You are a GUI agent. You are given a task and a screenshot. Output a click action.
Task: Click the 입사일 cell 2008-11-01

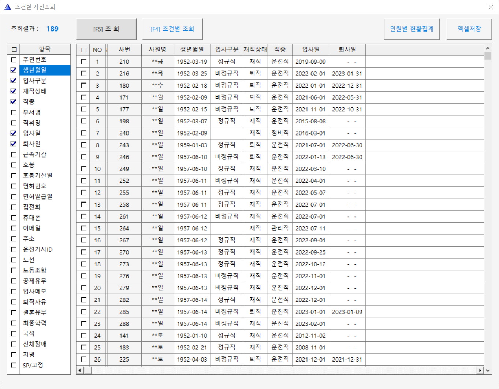[x=311, y=347]
